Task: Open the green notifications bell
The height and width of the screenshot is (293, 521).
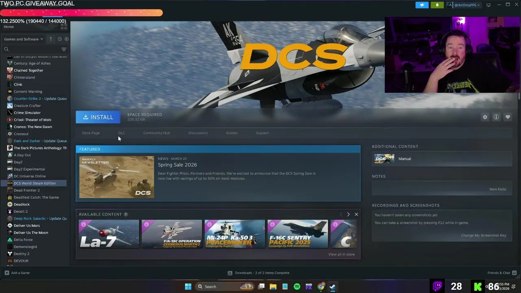Action: [437, 5]
